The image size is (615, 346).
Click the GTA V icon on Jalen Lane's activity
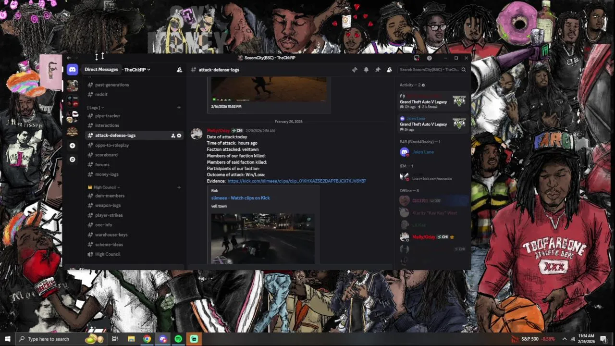[459, 123]
